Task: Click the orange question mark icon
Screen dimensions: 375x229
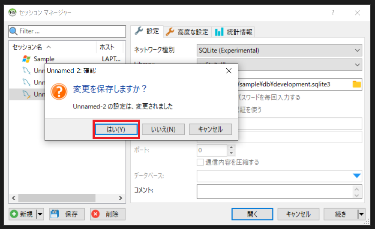Action: (x=59, y=91)
